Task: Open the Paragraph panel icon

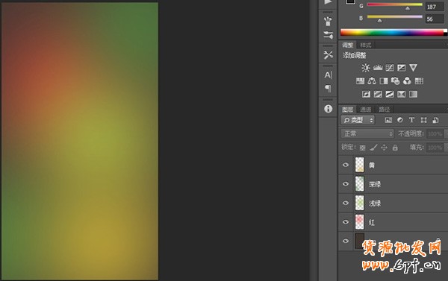Action: [328, 88]
